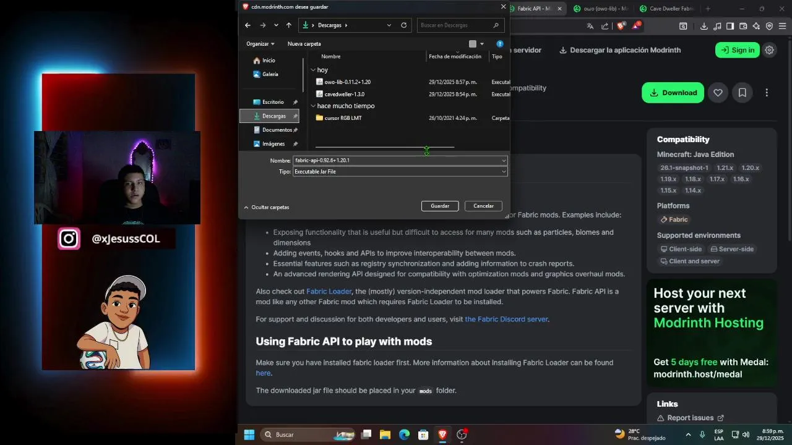Open the Fabric Loader link
This screenshot has width=792, height=445.
point(329,291)
